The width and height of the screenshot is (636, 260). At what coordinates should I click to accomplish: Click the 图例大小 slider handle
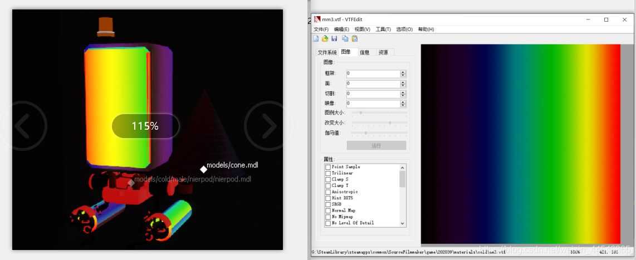click(360, 113)
